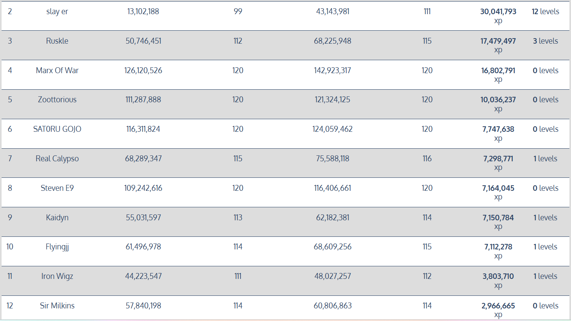
Task: Click the player name Ruskle
Action: click(x=57, y=41)
